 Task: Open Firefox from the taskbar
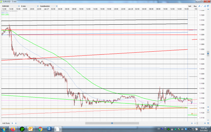pyautogui.click(x=13, y=129)
